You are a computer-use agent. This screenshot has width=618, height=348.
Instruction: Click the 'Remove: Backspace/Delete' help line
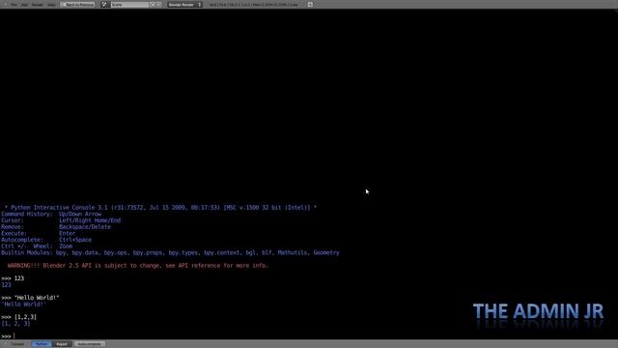pyautogui.click(x=56, y=227)
